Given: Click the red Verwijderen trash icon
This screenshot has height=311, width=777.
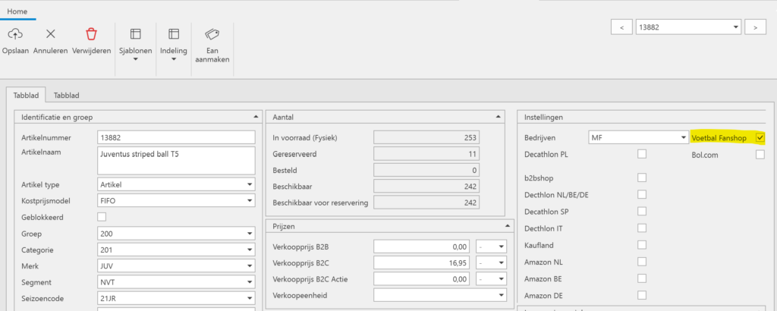Looking at the screenshot, I should click(x=91, y=34).
